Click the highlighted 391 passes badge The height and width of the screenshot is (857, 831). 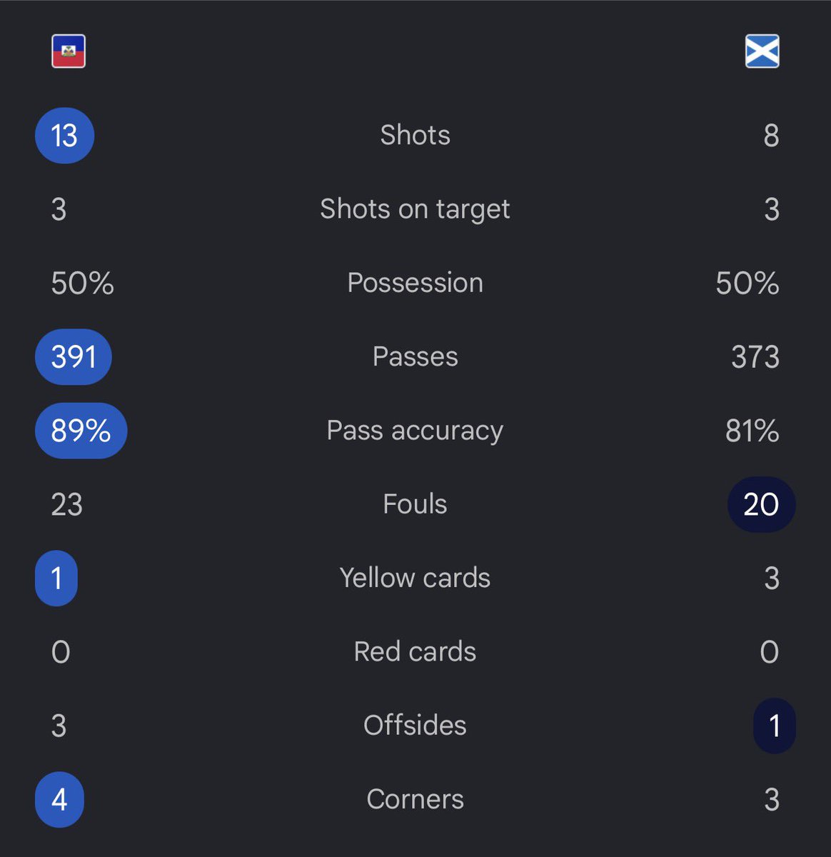(74, 357)
